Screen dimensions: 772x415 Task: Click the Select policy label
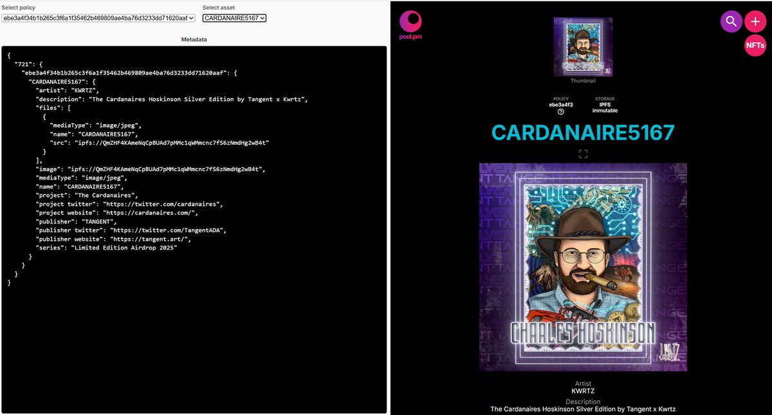(x=18, y=8)
